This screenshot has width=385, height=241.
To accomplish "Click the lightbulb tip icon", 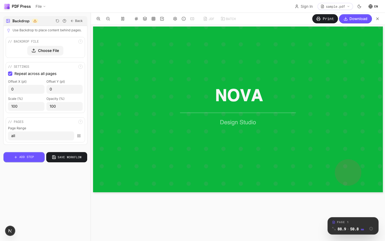I will pos(9,31).
